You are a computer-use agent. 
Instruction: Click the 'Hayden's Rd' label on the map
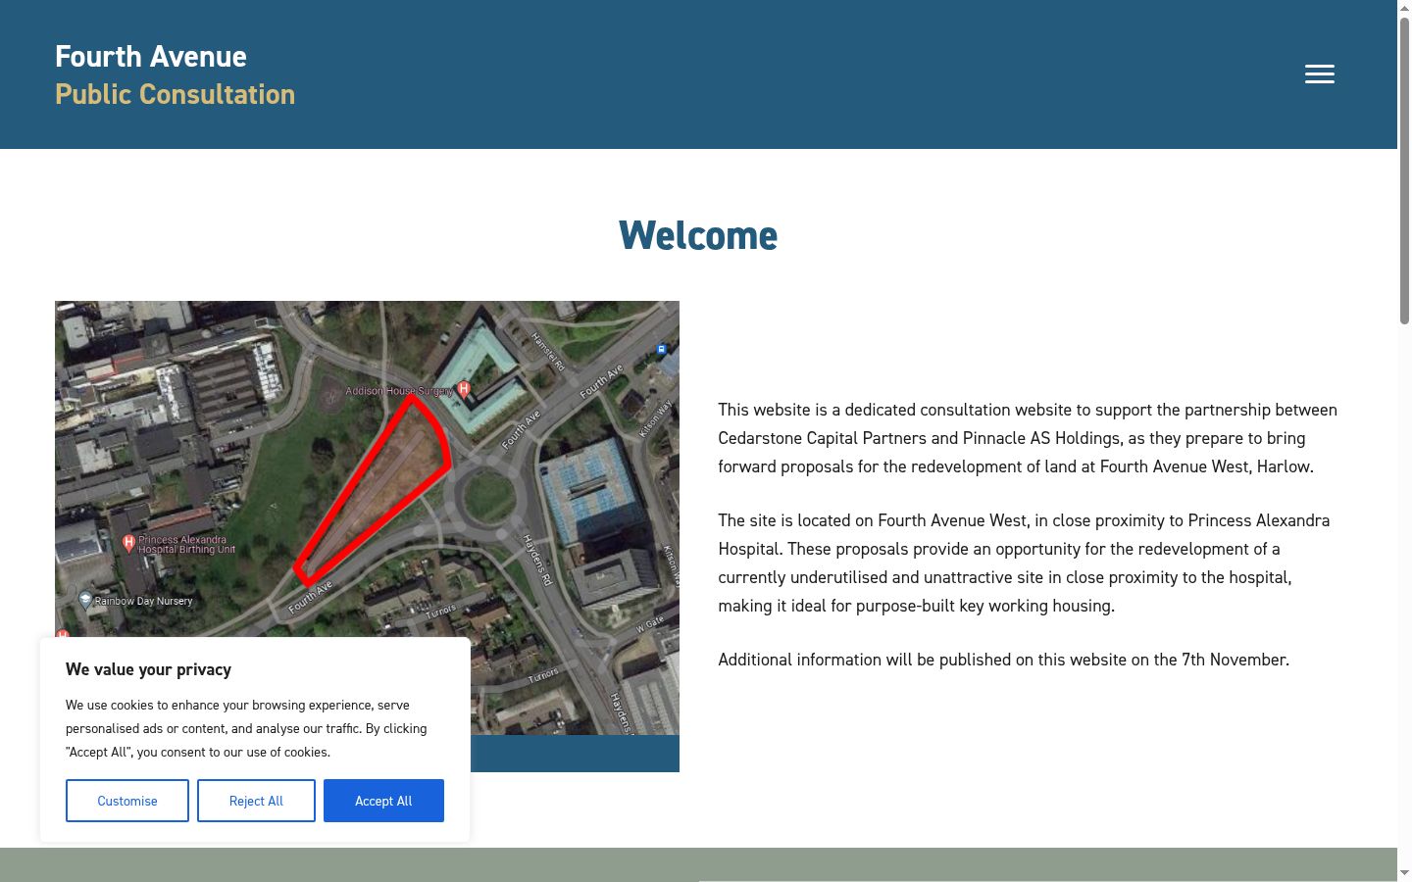tap(538, 561)
